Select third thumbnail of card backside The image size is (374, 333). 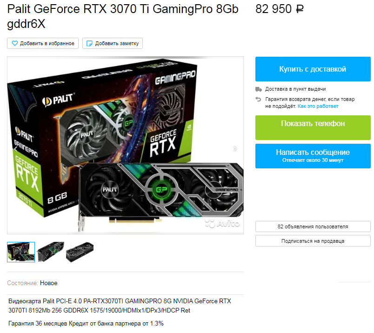coord(80,252)
